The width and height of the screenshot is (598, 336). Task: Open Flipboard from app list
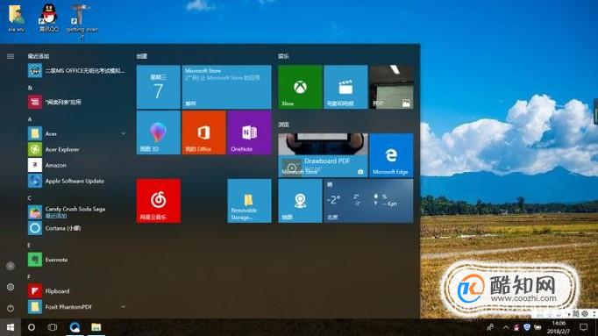76,291
